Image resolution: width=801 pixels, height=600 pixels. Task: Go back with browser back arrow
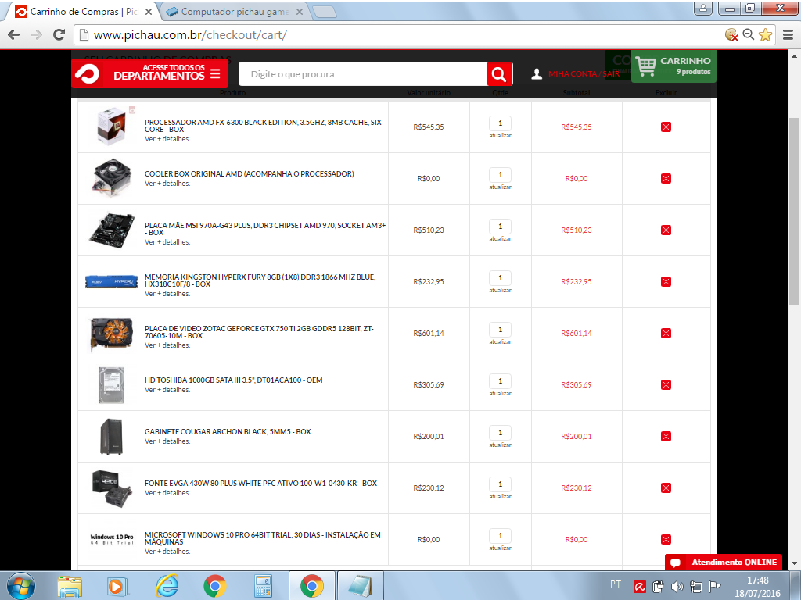point(14,34)
